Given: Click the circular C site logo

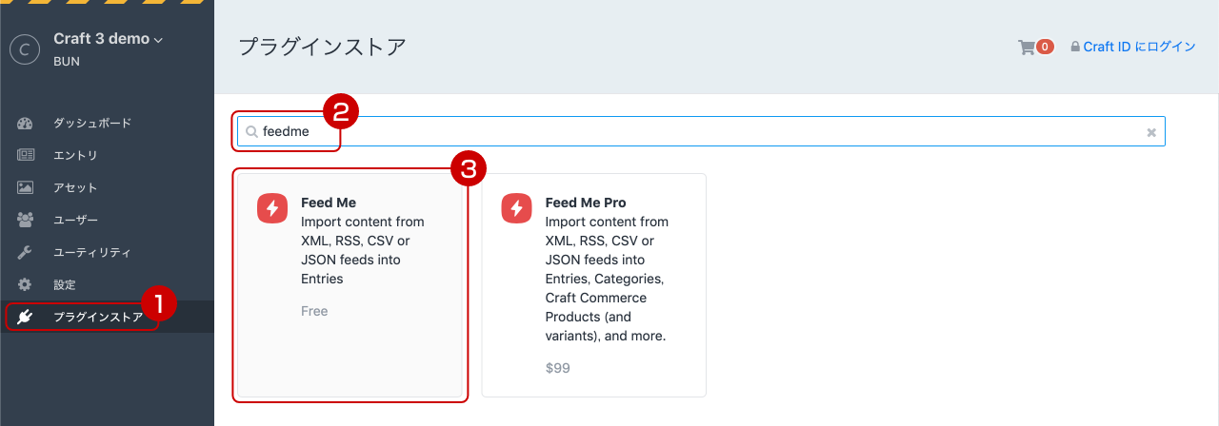Looking at the screenshot, I should tap(24, 49).
